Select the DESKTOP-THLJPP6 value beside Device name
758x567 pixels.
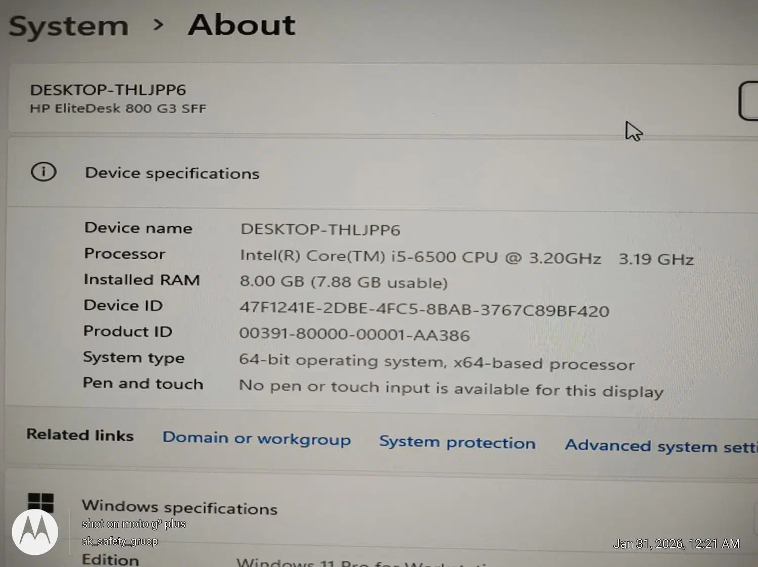pyautogui.click(x=320, y=229)
